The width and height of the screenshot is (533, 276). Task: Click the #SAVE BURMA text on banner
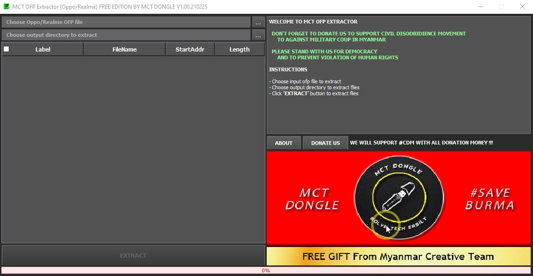490,199
